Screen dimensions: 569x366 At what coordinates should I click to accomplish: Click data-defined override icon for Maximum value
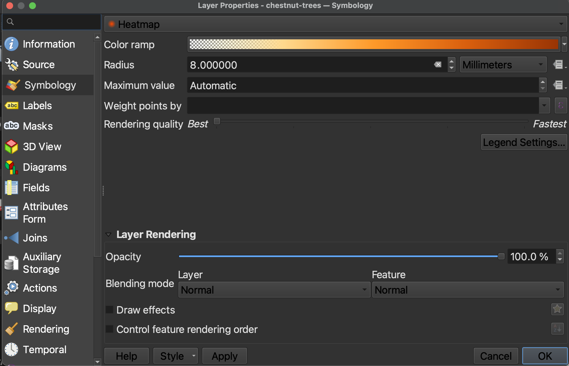pos(559,85)
